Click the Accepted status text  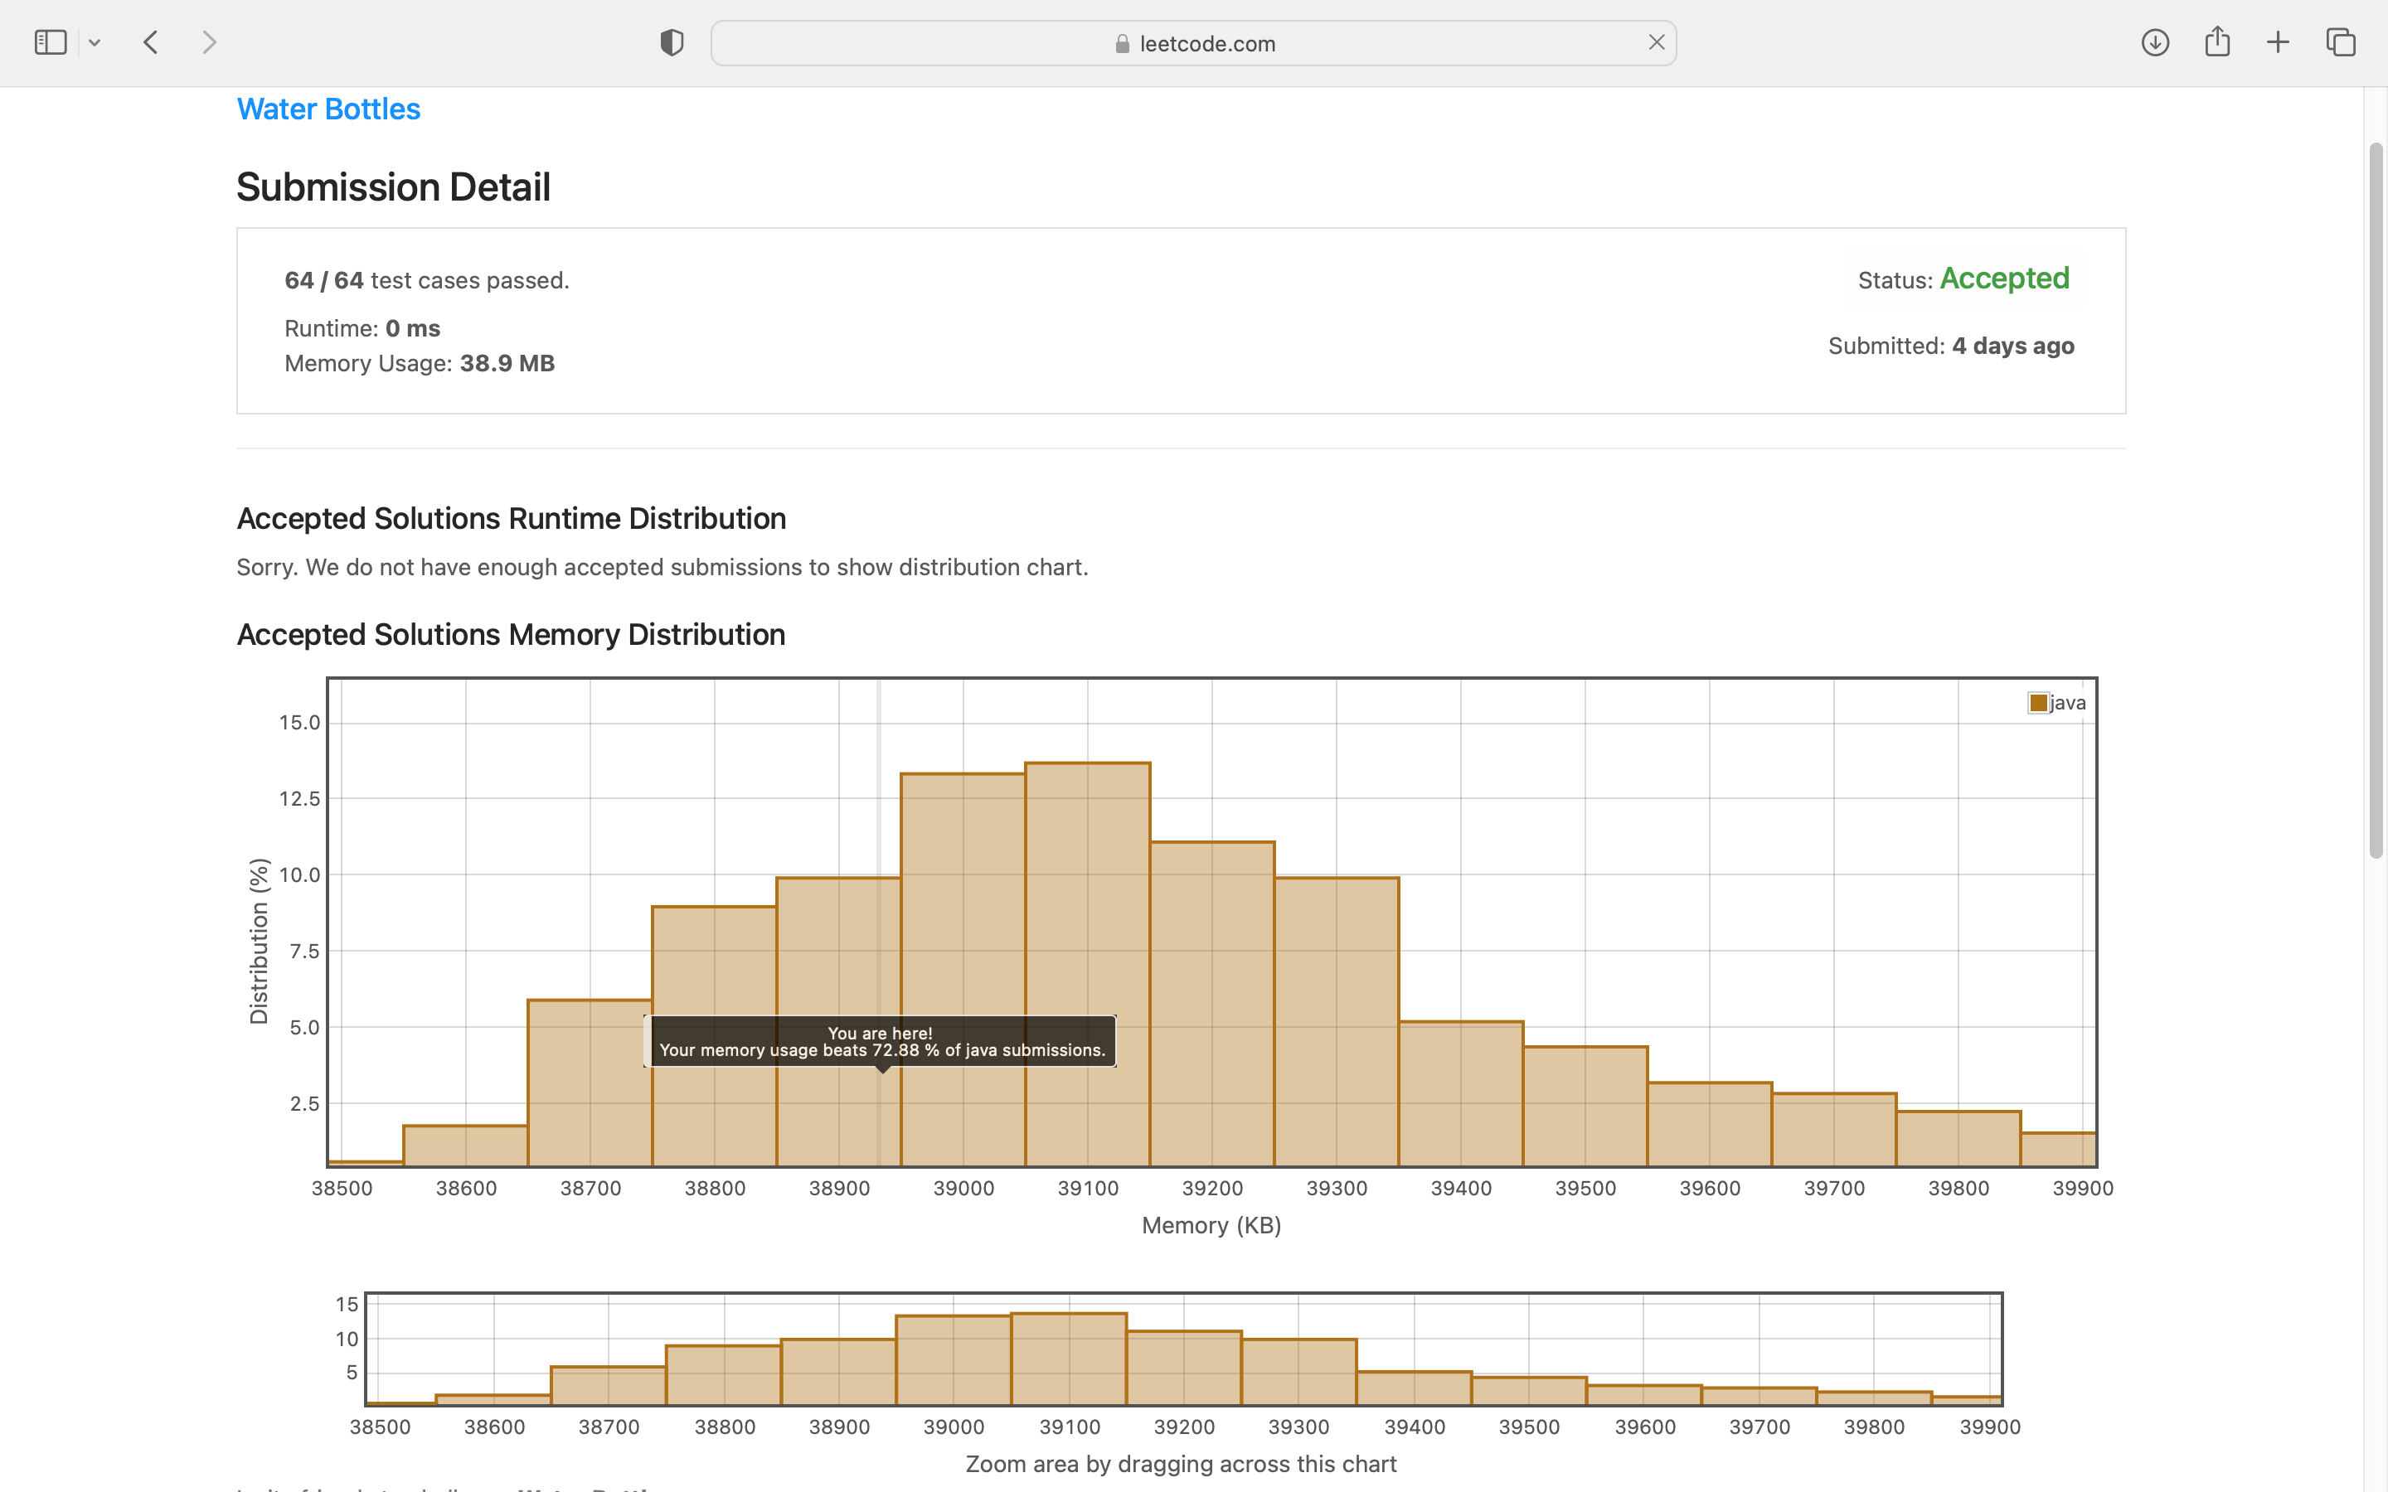tap(2004, 279)
